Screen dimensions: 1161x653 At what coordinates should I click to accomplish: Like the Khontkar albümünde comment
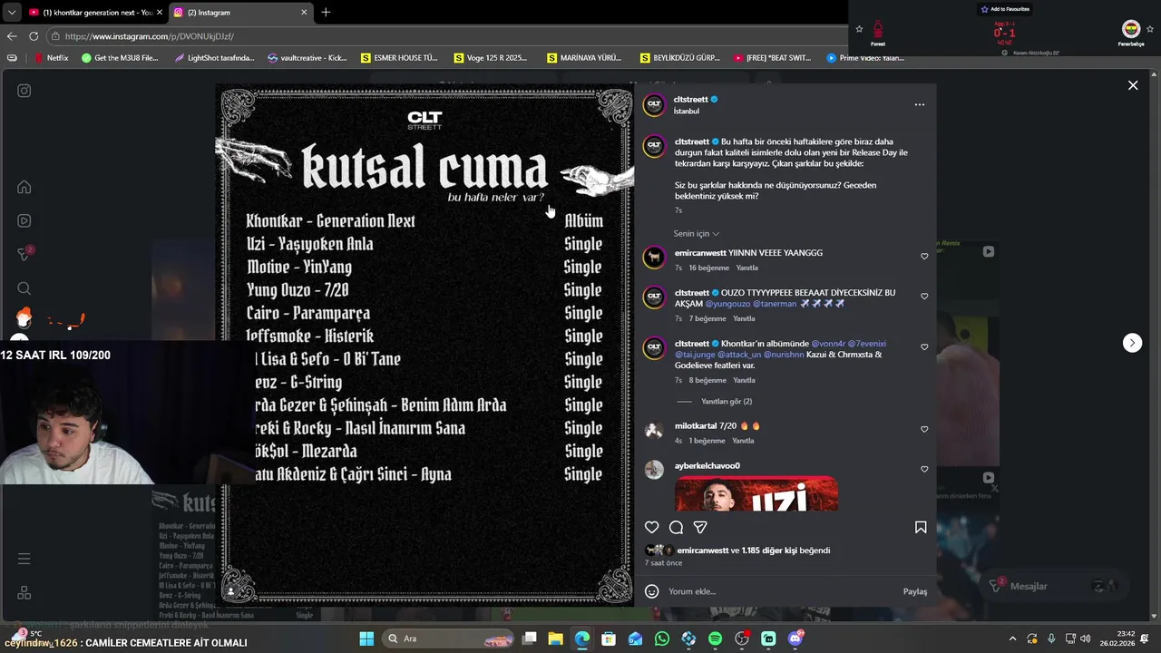click(924, 347)
